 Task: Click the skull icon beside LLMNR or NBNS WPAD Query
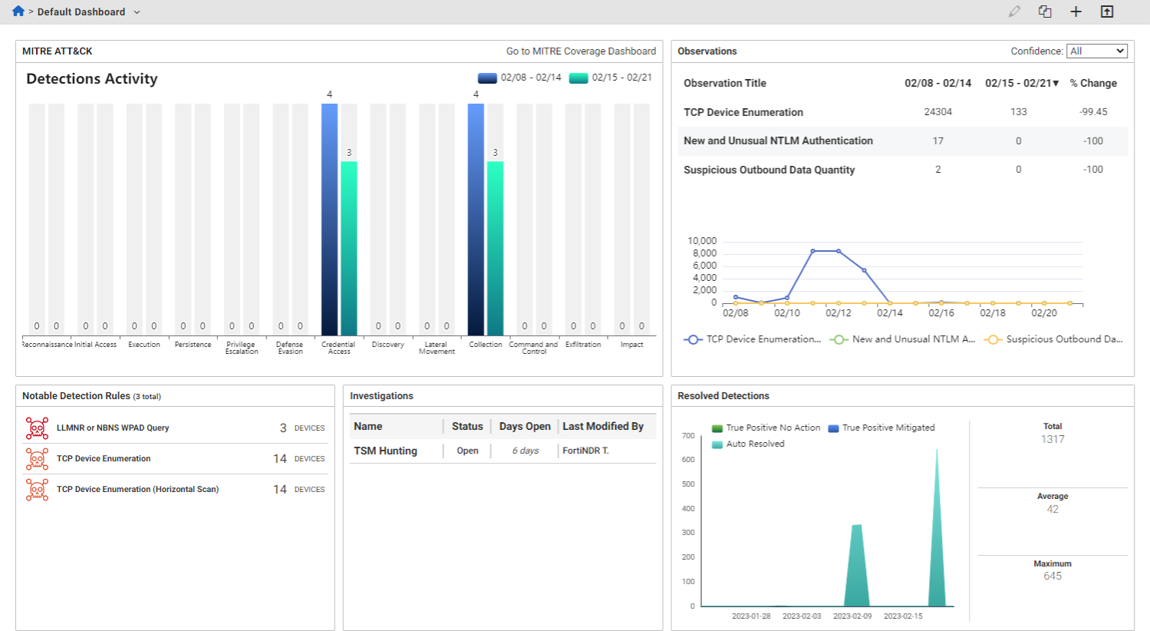(36, 428)
